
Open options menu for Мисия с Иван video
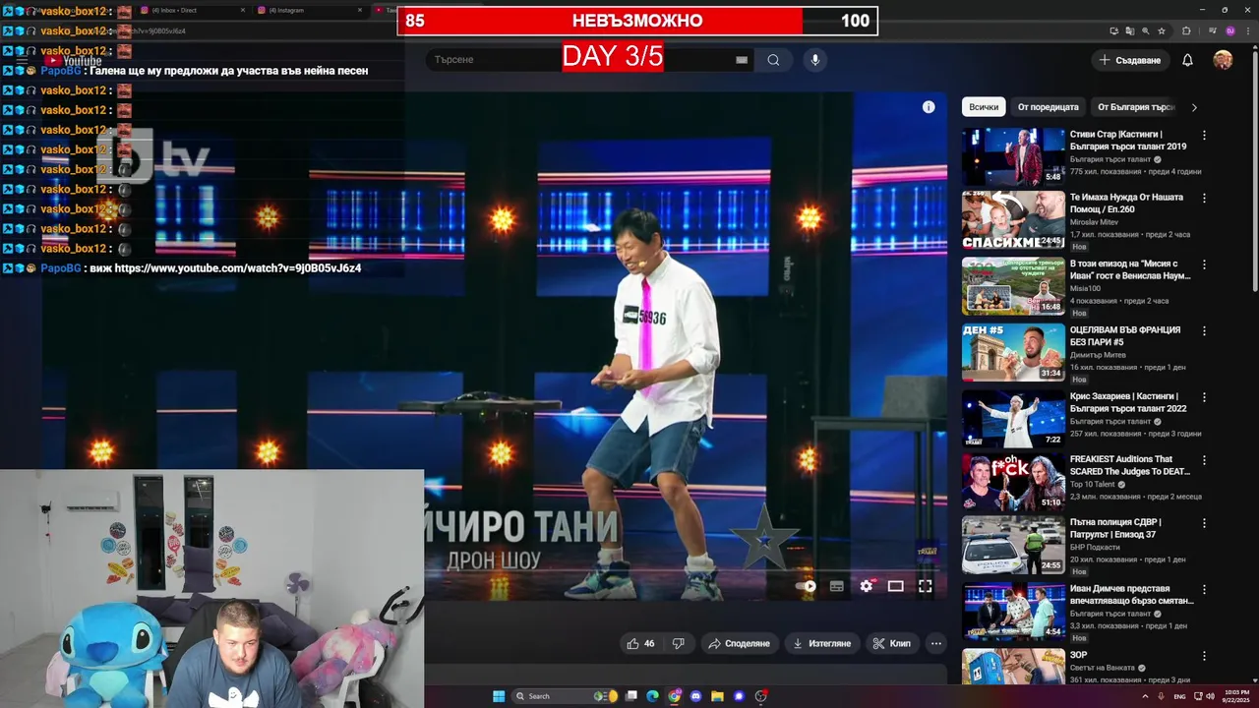(1204, 265)
